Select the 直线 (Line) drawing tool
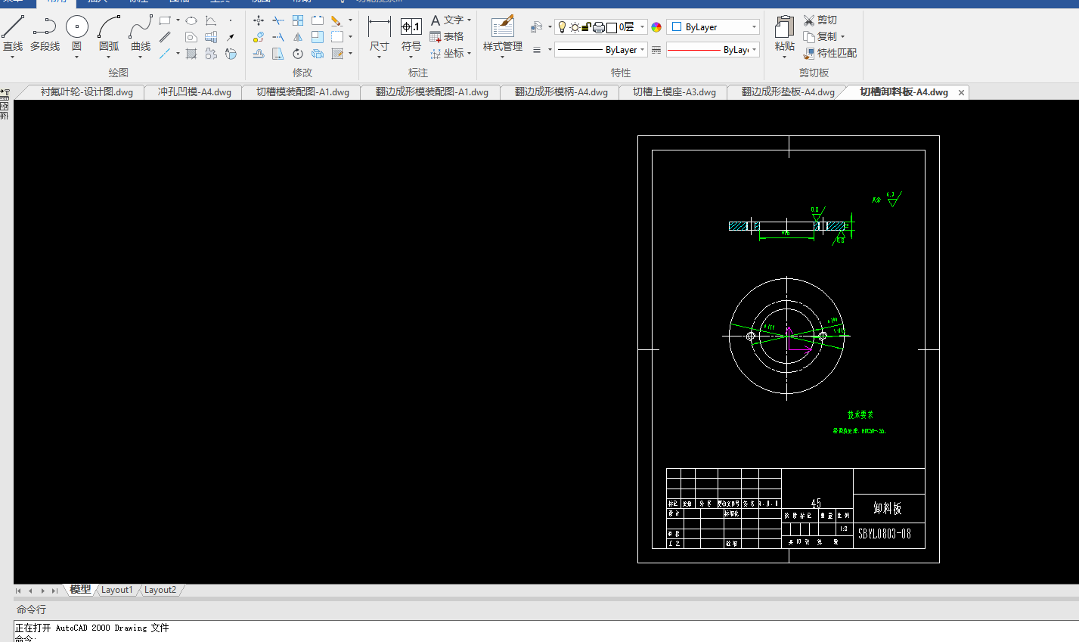Image resolution: width=1079 pixels, height=642 pixels. (13, 34)
